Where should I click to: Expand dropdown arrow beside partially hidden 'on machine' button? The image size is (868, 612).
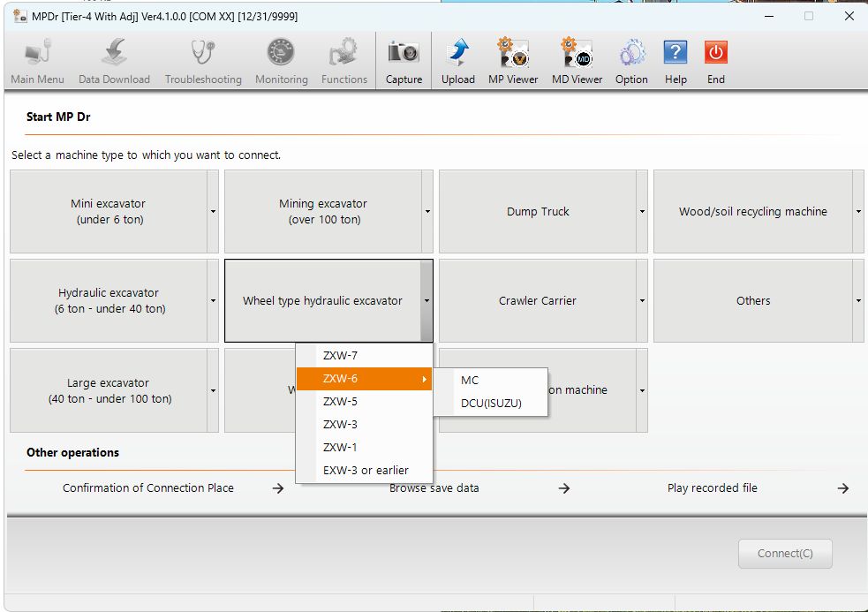point(642,390)
